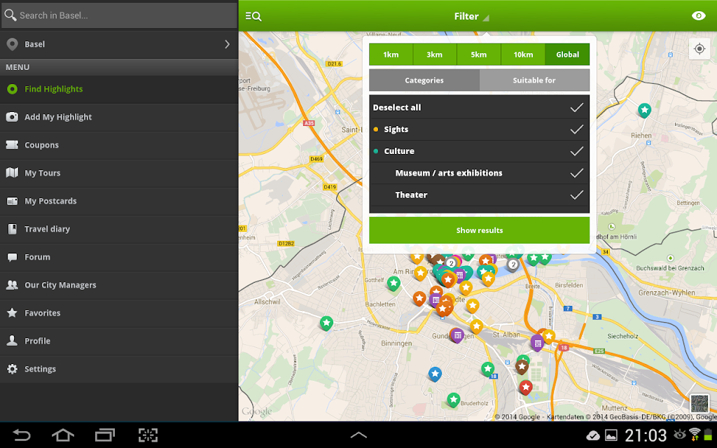This screenshot has width=717, height=448.
Task: Uncheck the Sights category checkmark
Action: [577, 129]
